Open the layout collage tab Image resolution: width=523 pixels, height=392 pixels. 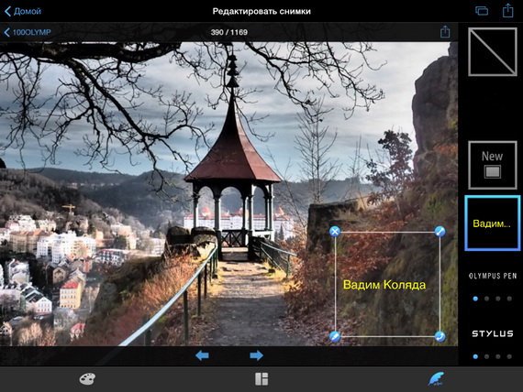point(261,379)
